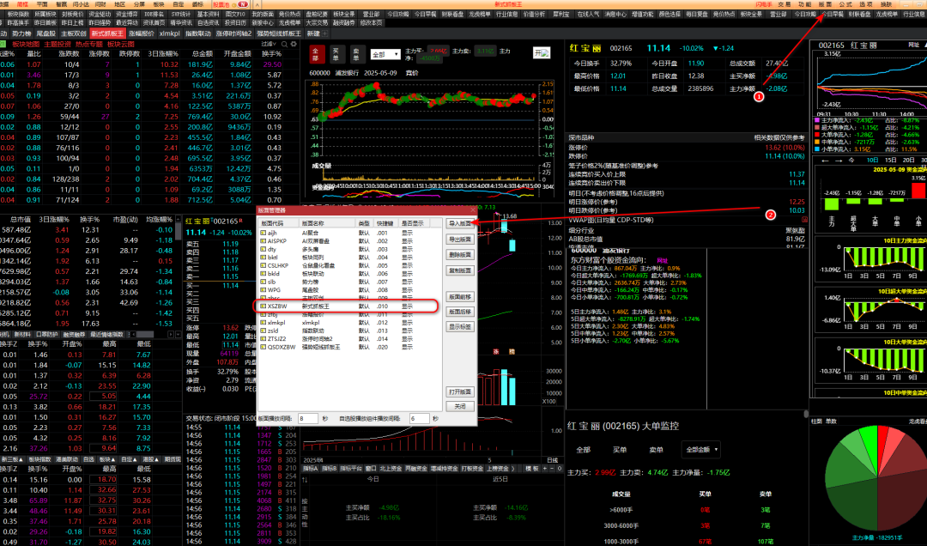
Task: Click 导入版面 button in layout manager
Action: [x=460, y=223]
